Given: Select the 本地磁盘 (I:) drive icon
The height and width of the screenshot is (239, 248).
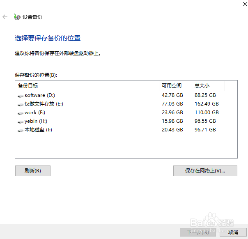Looking at the screenshot, I should 21,130.
